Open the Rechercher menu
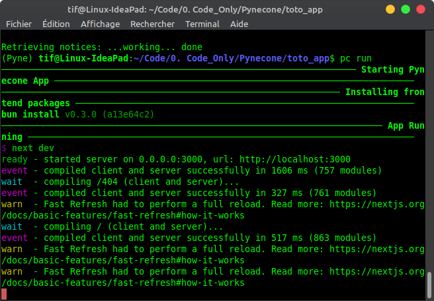The width and height of the screenshot is (434, 301). point(153,24)
